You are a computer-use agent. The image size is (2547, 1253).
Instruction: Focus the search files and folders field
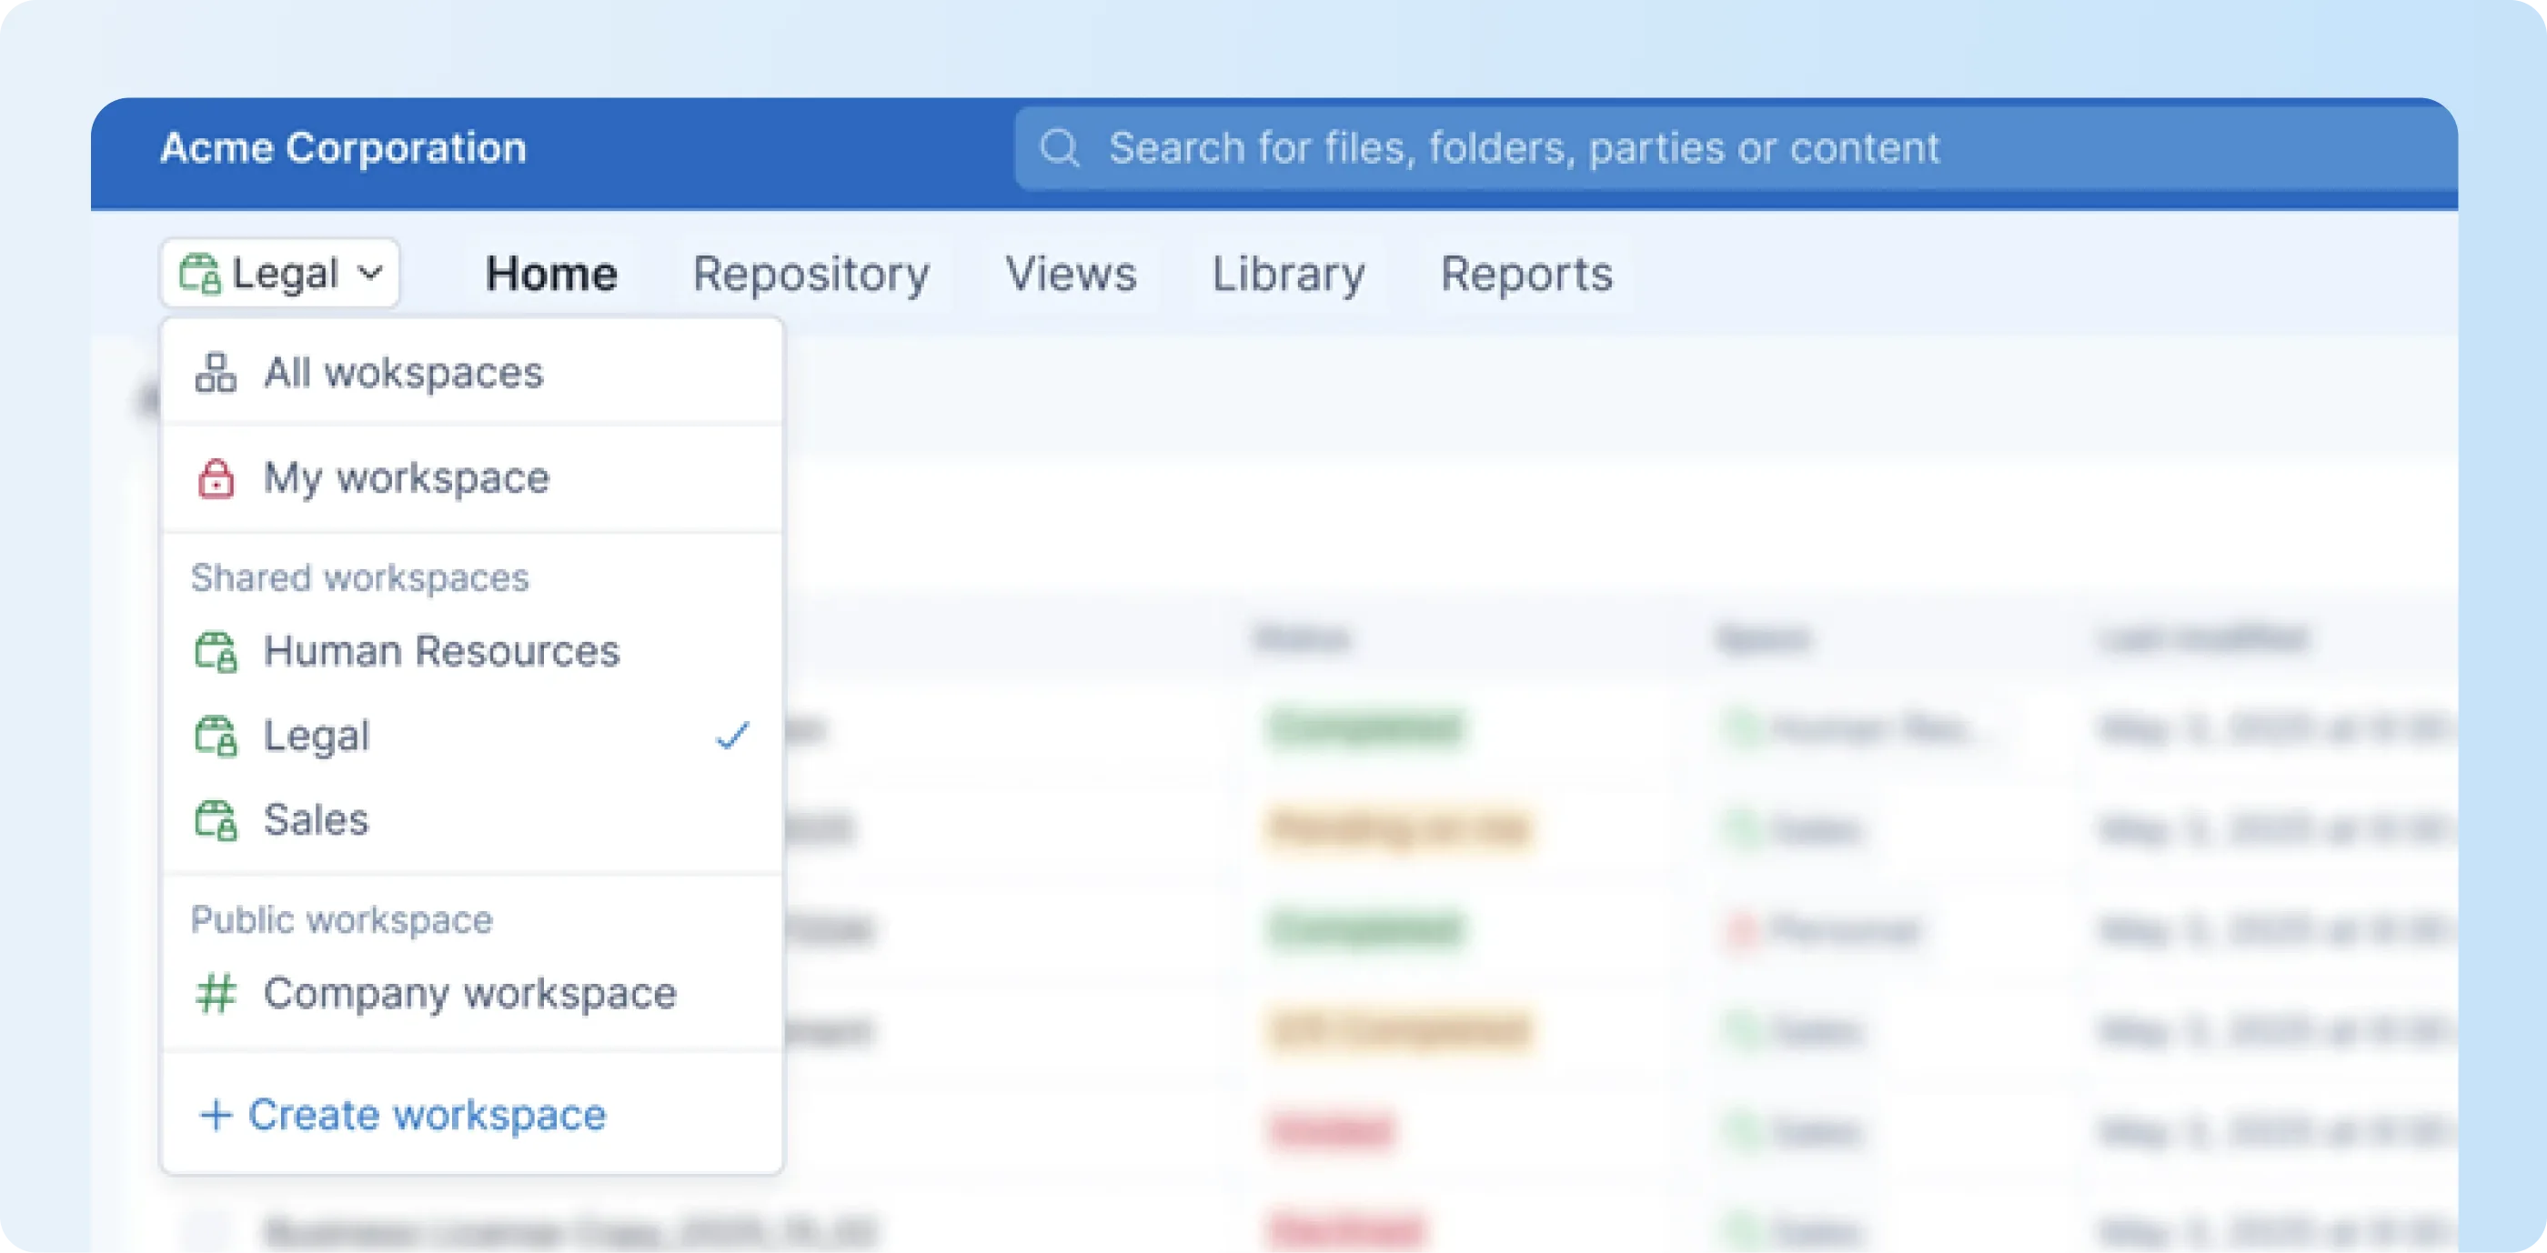[1736, 148]
